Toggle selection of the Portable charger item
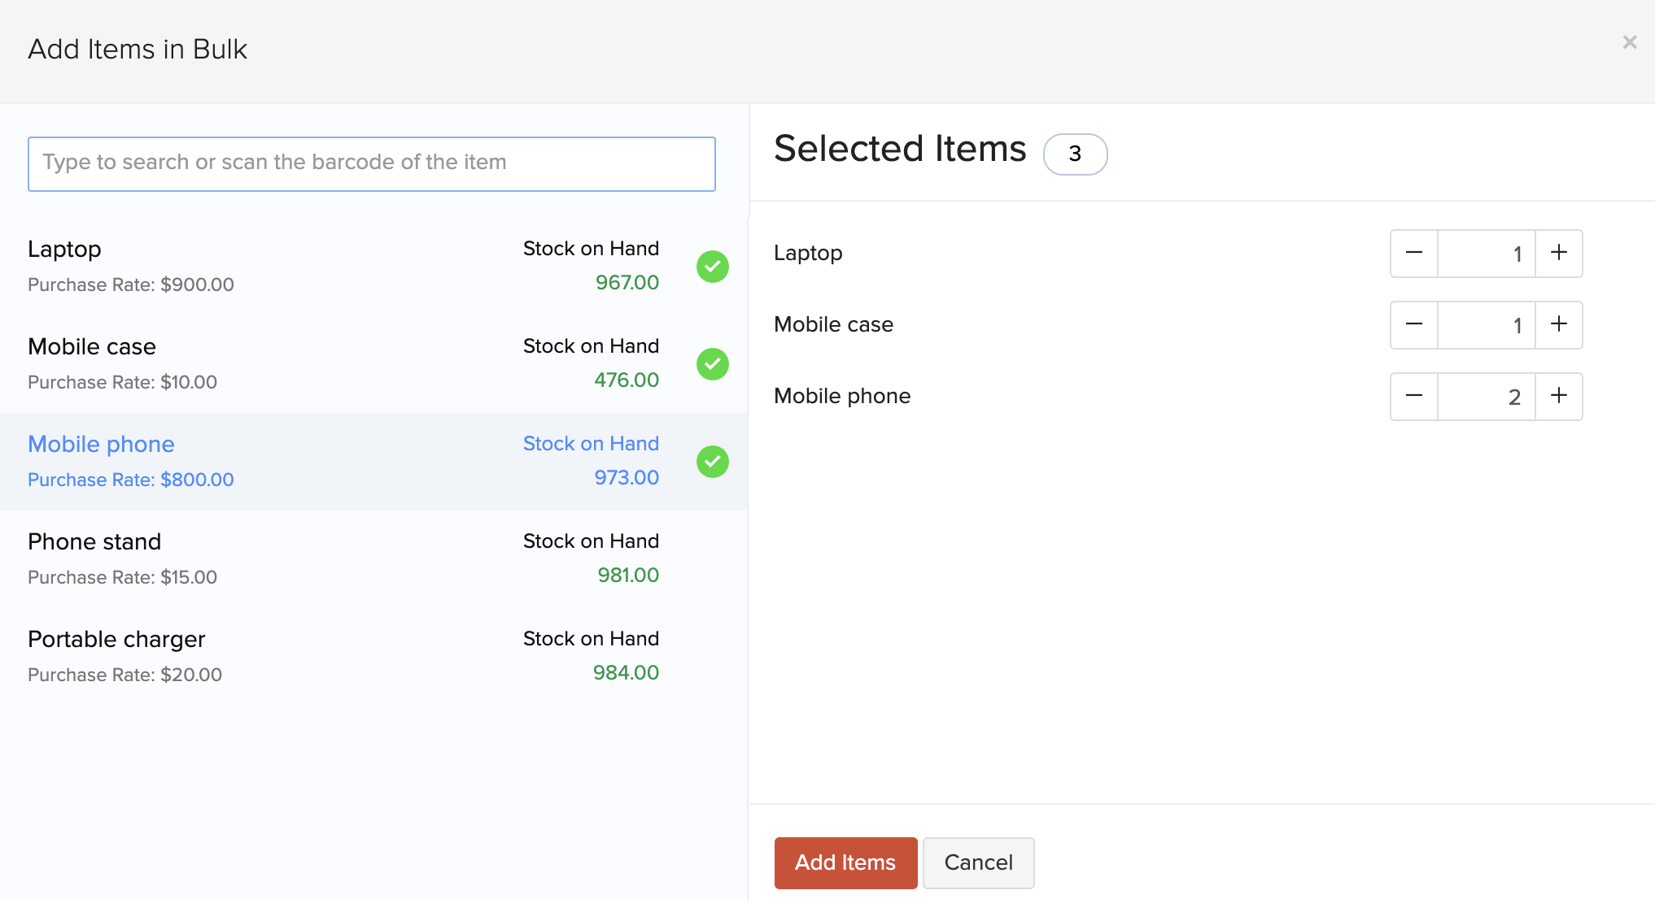This screenshot has width=1655, height=912. 325,655
